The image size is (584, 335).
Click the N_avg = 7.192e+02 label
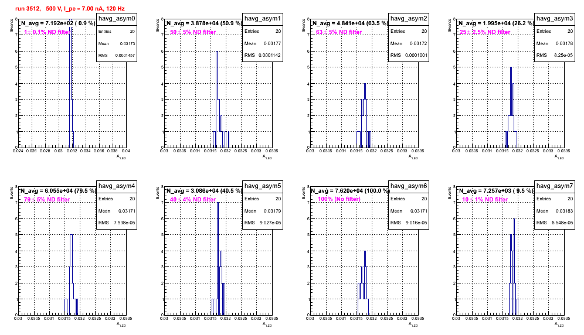[58, 23]
